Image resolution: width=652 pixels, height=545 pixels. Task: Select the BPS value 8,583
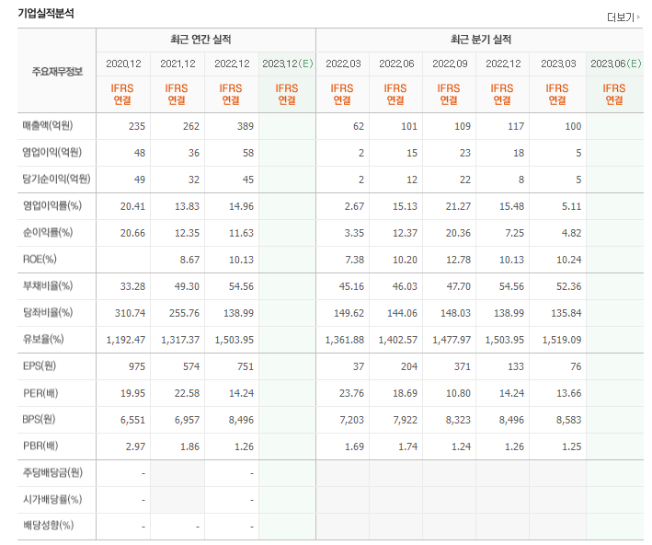pyautogui.click(x=569, y=420)
